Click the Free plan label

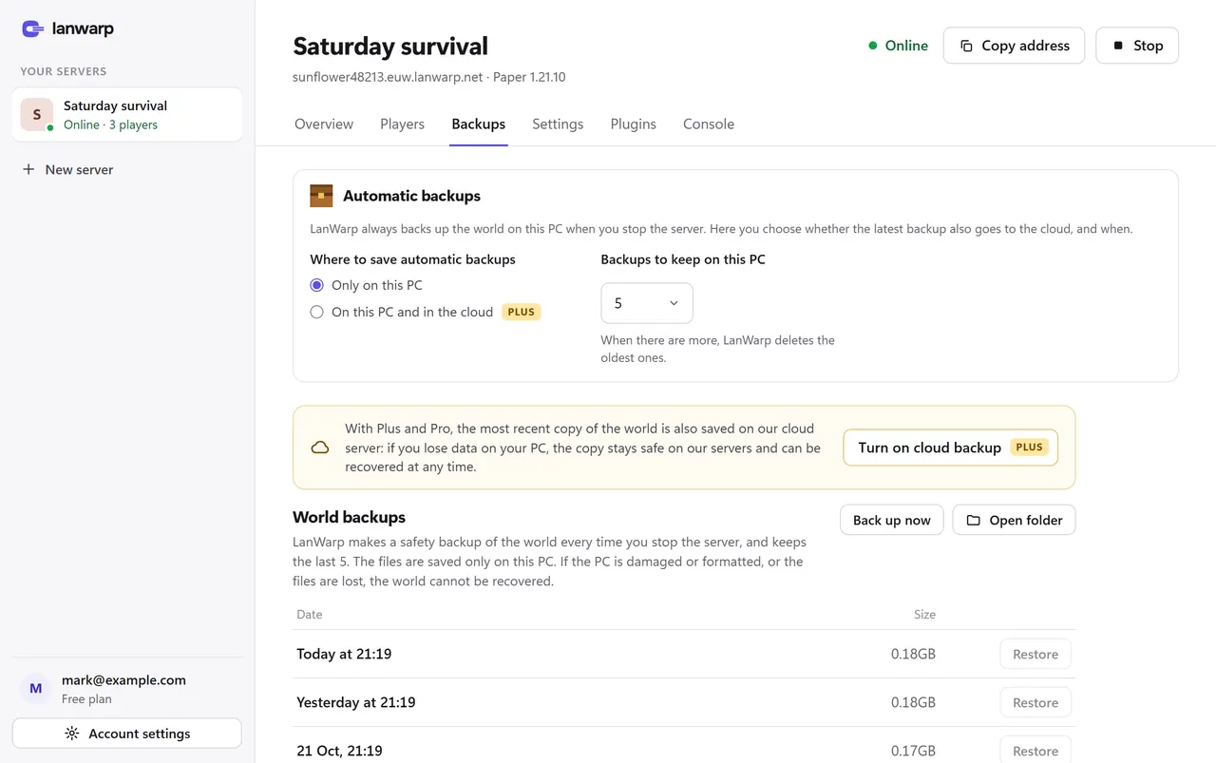point(86,699)
